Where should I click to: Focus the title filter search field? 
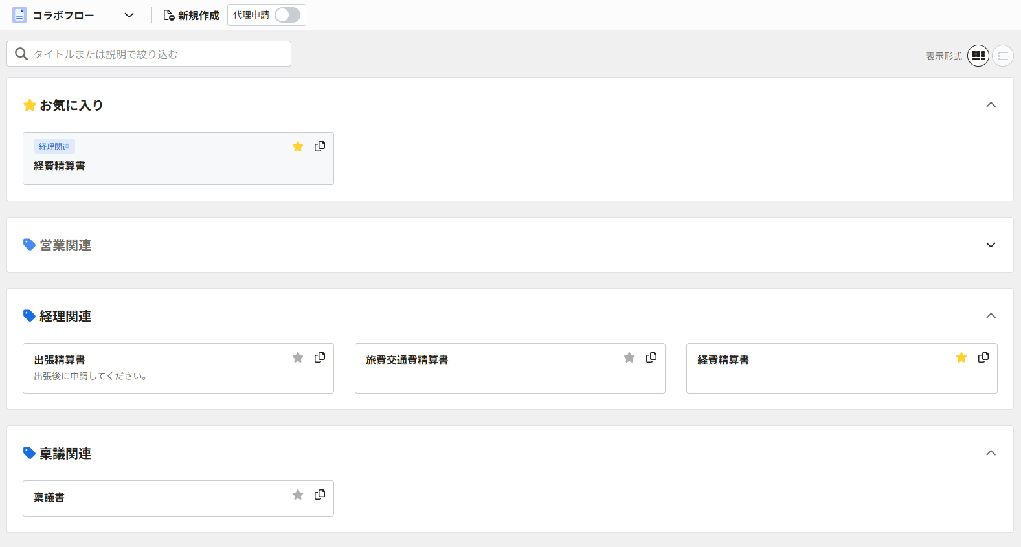(x=149, y=54)
